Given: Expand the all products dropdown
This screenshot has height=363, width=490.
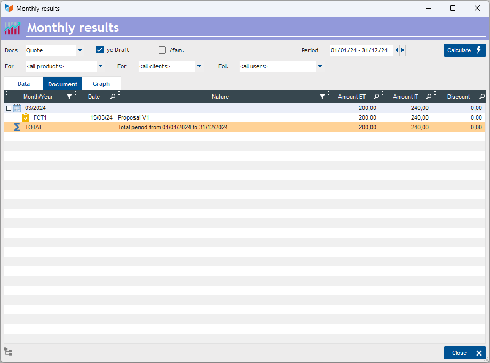Looking at the screenshot, I should (x=100, y=67).
